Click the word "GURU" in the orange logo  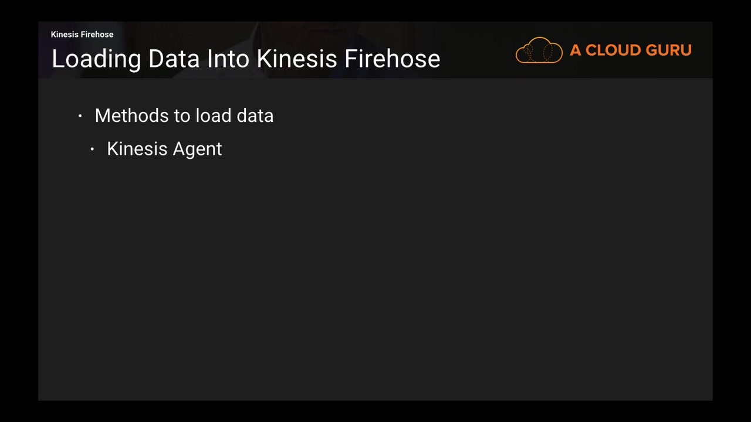coord(668,50)
